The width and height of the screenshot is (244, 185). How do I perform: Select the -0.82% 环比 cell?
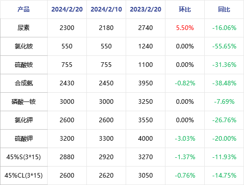185,83
